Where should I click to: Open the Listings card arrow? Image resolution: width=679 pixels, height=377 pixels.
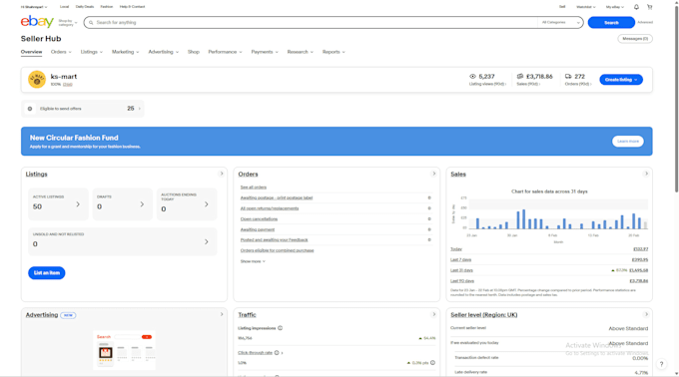click(x=222, y=174)
